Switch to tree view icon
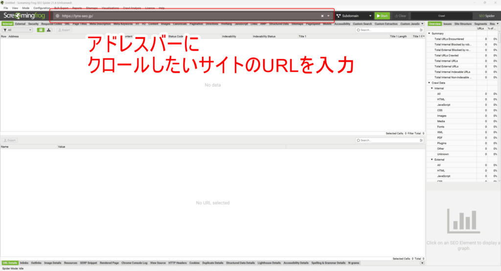Image resolution: width=501 pixels, height=271 pixels. pos(49,30)
